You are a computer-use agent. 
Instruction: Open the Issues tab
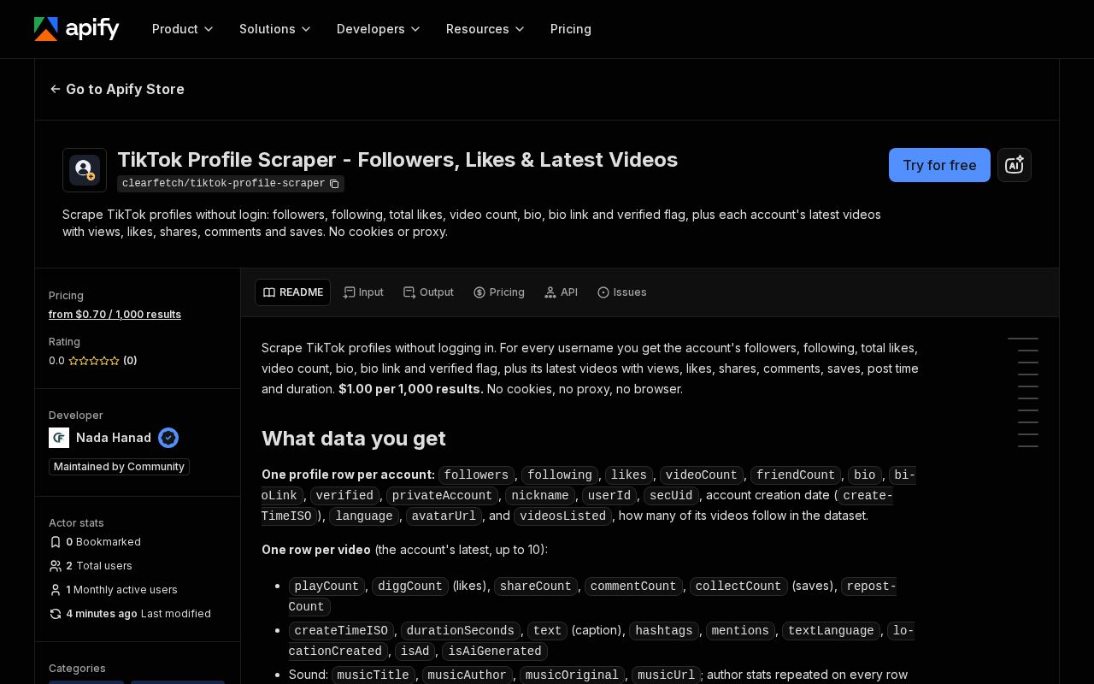coord(622,292)
